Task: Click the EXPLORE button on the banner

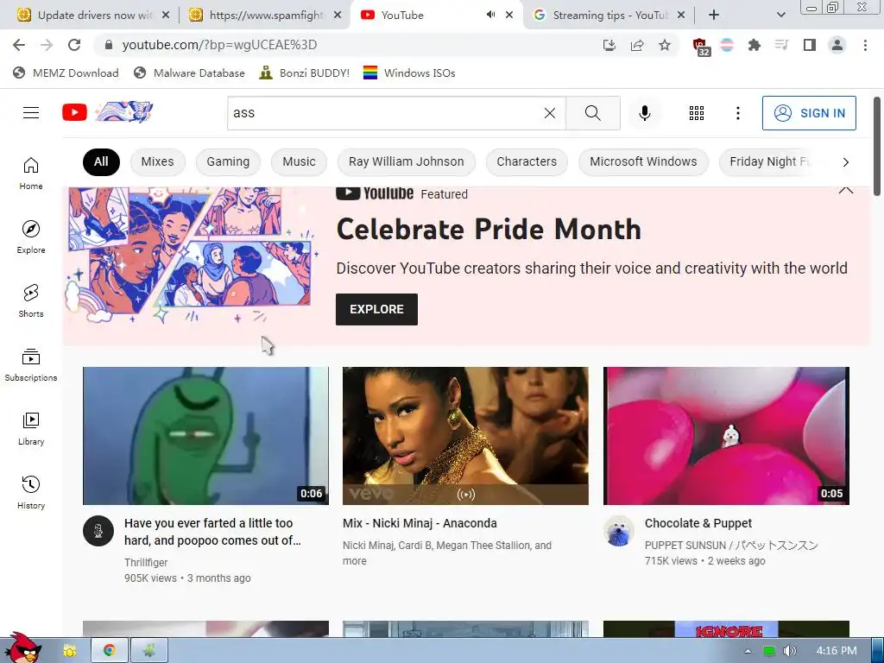Action: (376, 309)
